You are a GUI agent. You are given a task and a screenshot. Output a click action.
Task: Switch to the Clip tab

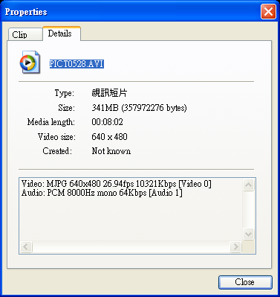(x=25, y=34)
